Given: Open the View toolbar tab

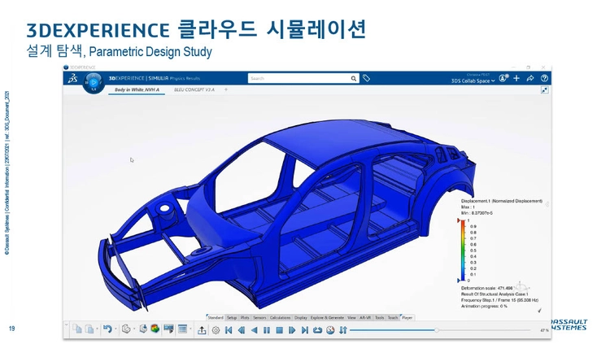Looking at the screenshot, I should (351, 318).
